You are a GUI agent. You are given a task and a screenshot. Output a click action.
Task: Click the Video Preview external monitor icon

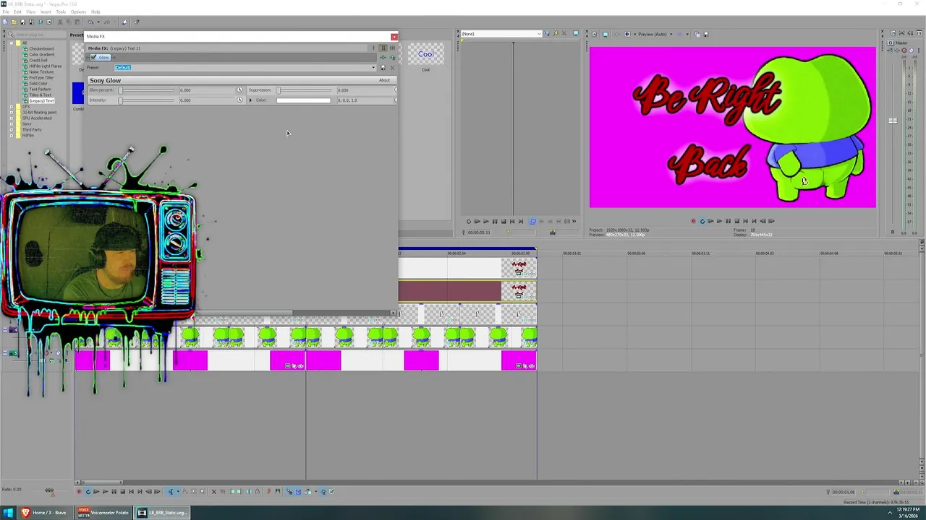pyautogui.click(x=606, y=34)
